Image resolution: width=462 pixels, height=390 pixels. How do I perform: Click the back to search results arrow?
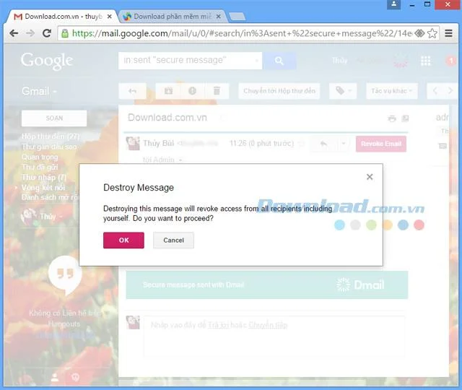pos(132,91)
